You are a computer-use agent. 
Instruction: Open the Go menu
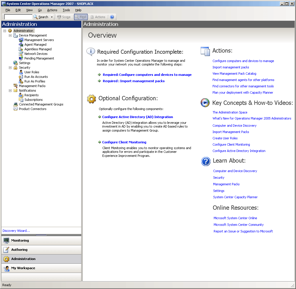[40, 10]
